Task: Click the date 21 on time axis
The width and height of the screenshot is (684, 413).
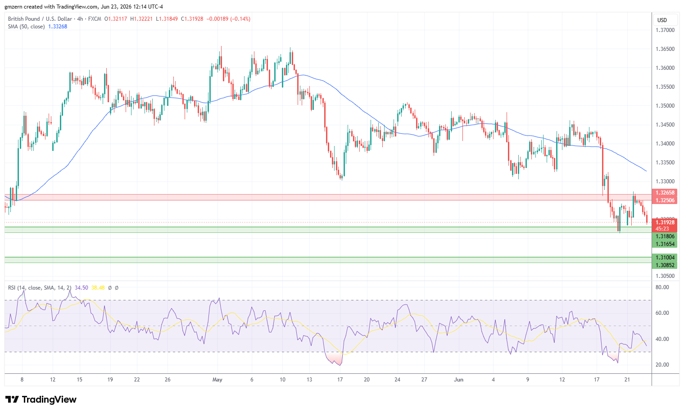Action: coord(627,380)
